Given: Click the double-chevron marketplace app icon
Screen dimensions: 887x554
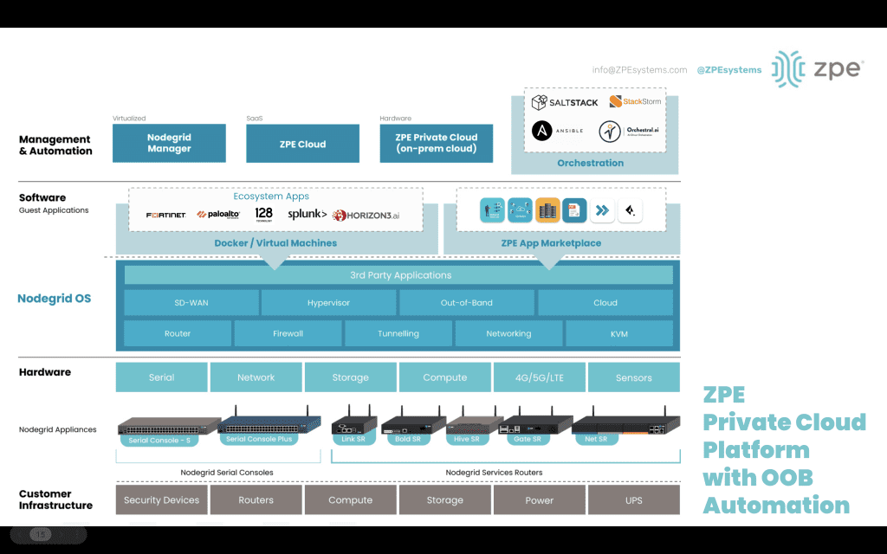Looking at the screenshot, I should tap(603, 210).
